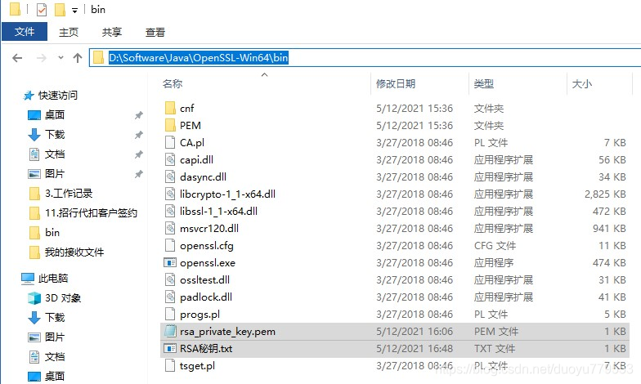Image resolution: width=641 pixels, height=384 pixels.
Task: Select the libssl-1_1-x64.dll icon
Action: pos(170,211)
